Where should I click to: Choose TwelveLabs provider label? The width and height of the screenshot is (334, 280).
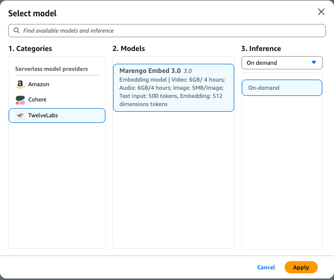(43, 115)
